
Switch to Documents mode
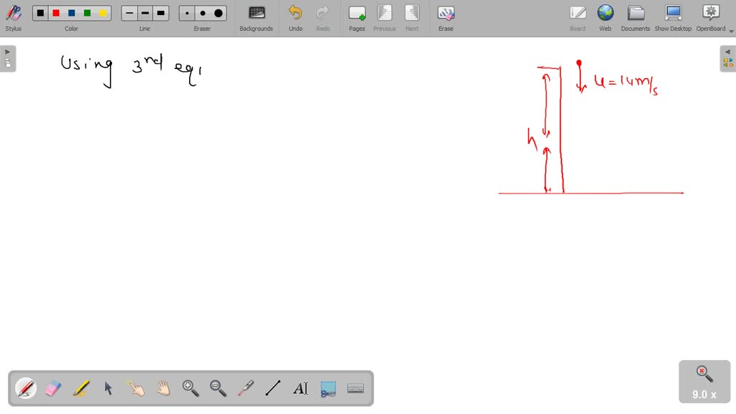635,17
